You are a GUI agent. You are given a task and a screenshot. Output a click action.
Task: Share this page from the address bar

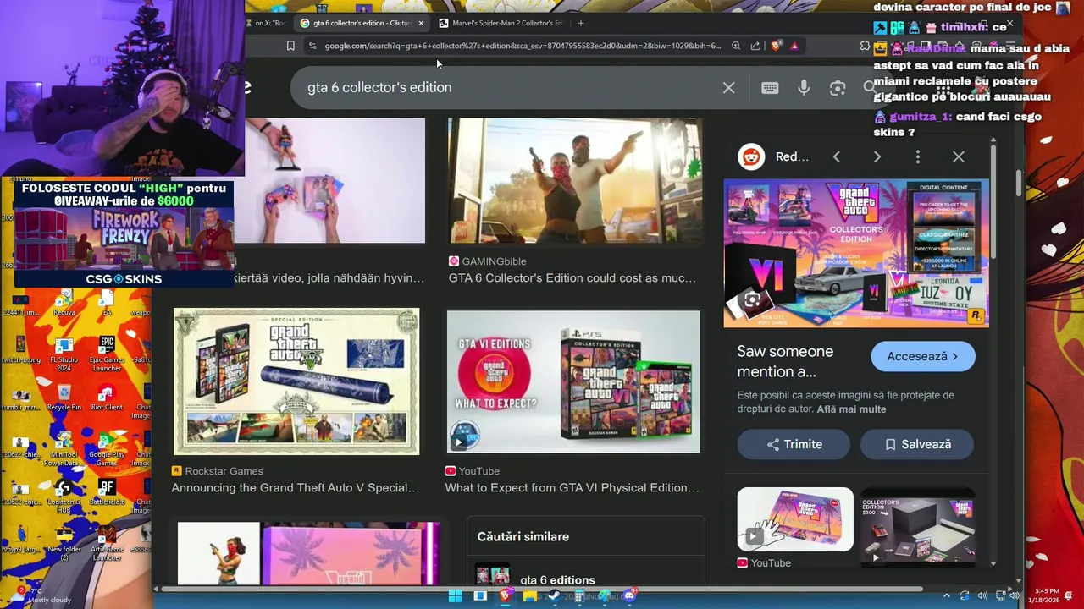coord(755,46)
